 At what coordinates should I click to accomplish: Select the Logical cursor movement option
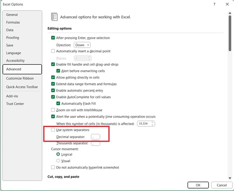pos(58,154)
